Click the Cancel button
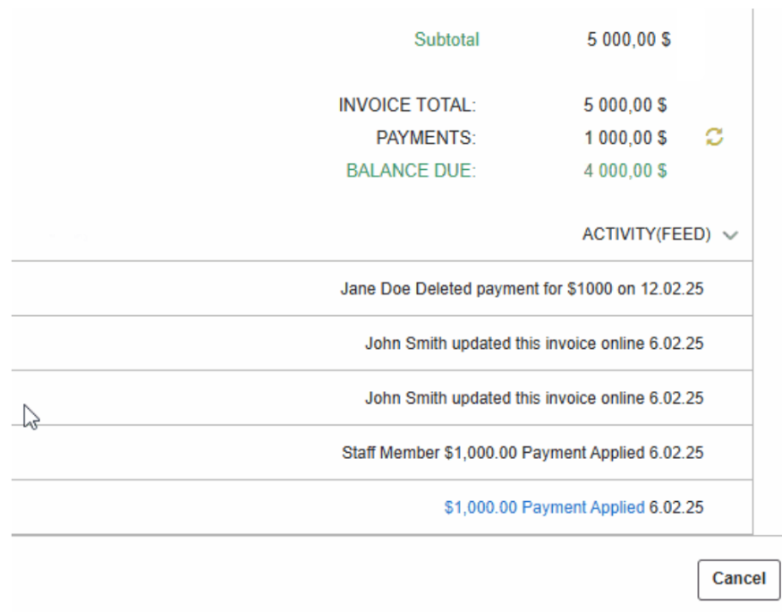 (739, 579)
